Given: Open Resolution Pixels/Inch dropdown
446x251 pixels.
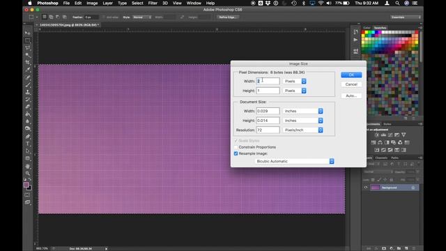Looking at the screenshot, I should coord(303,130).
